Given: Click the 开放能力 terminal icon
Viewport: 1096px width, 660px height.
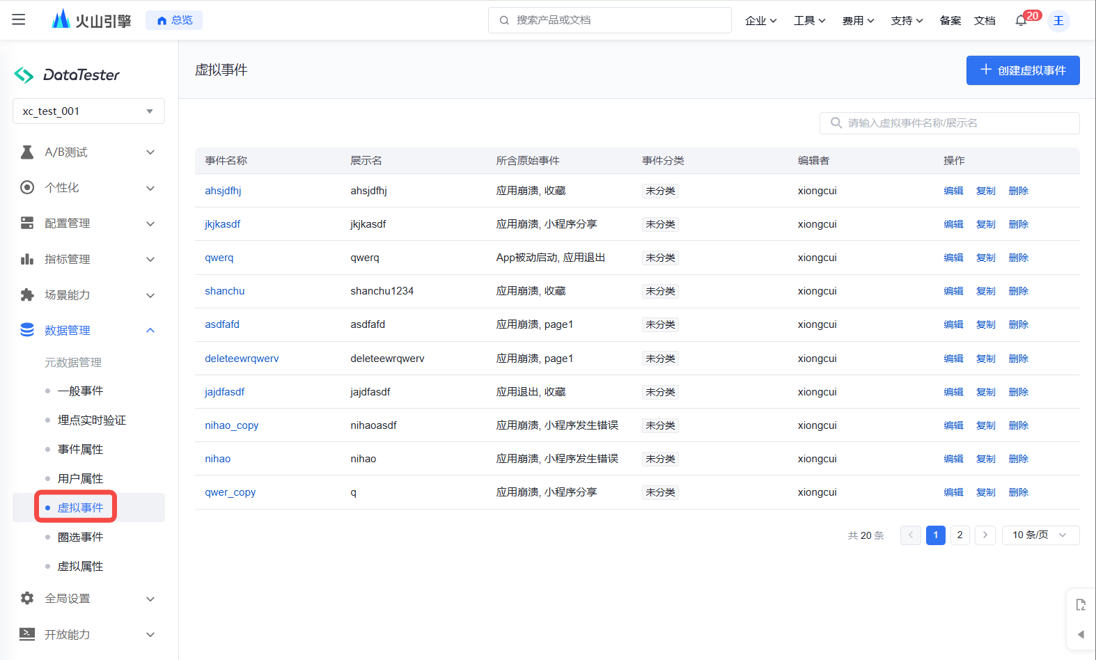Looking at the screenshot, I should [x=27, y=634].
